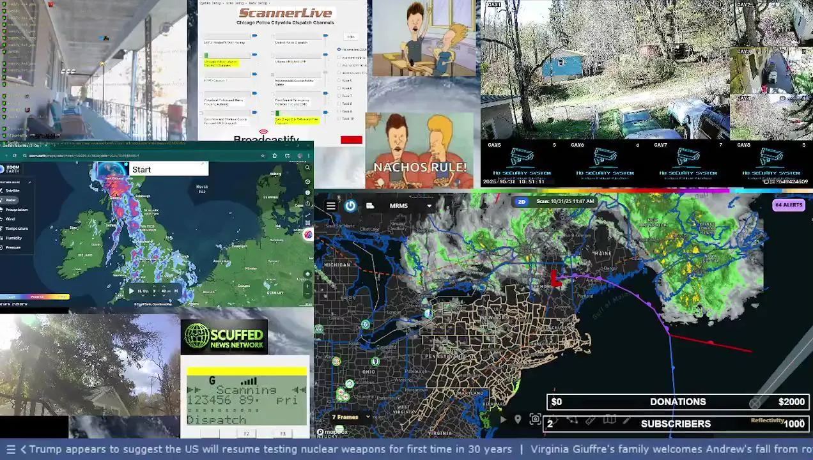Play the Zoom Earth radar animation
Viewport: 813px width, 460px height.
(131, 291)
